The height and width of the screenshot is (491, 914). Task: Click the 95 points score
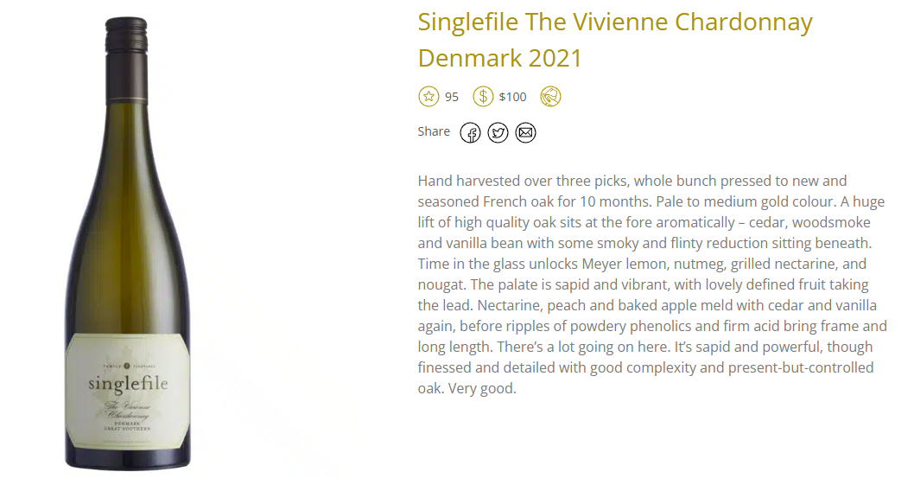point(452,97)
